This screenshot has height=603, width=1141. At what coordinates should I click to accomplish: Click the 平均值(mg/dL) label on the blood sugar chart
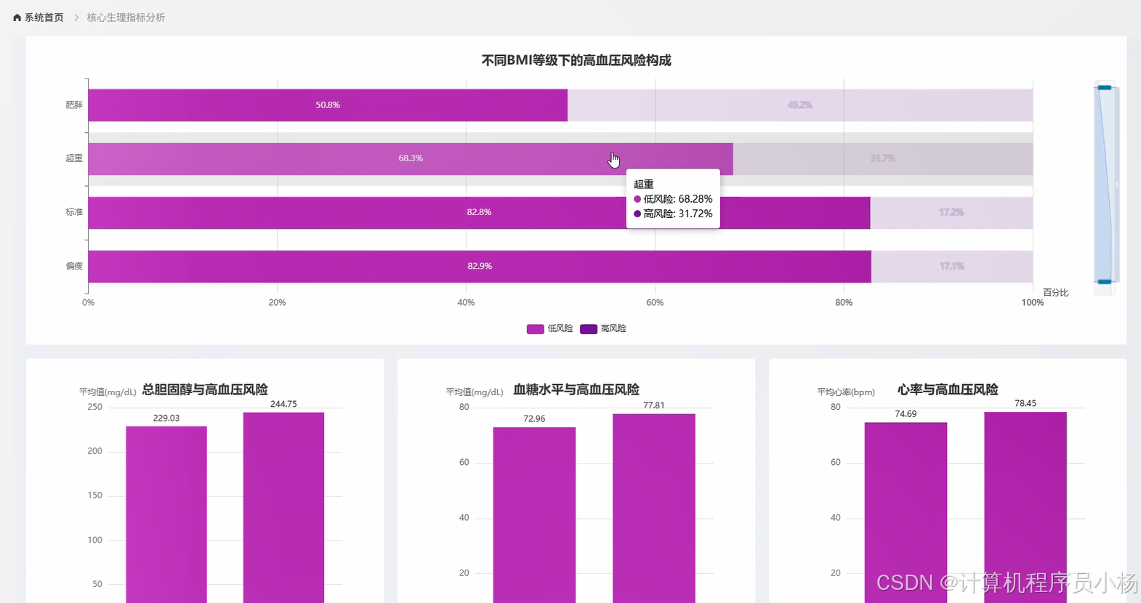coord(475,392)
